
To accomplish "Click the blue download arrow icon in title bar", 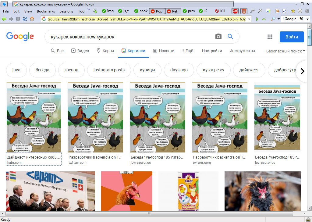I will [x=4, y=4].
